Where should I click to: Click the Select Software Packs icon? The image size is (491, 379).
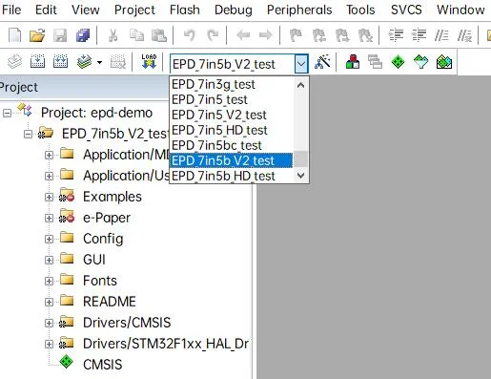pos(421,62)
